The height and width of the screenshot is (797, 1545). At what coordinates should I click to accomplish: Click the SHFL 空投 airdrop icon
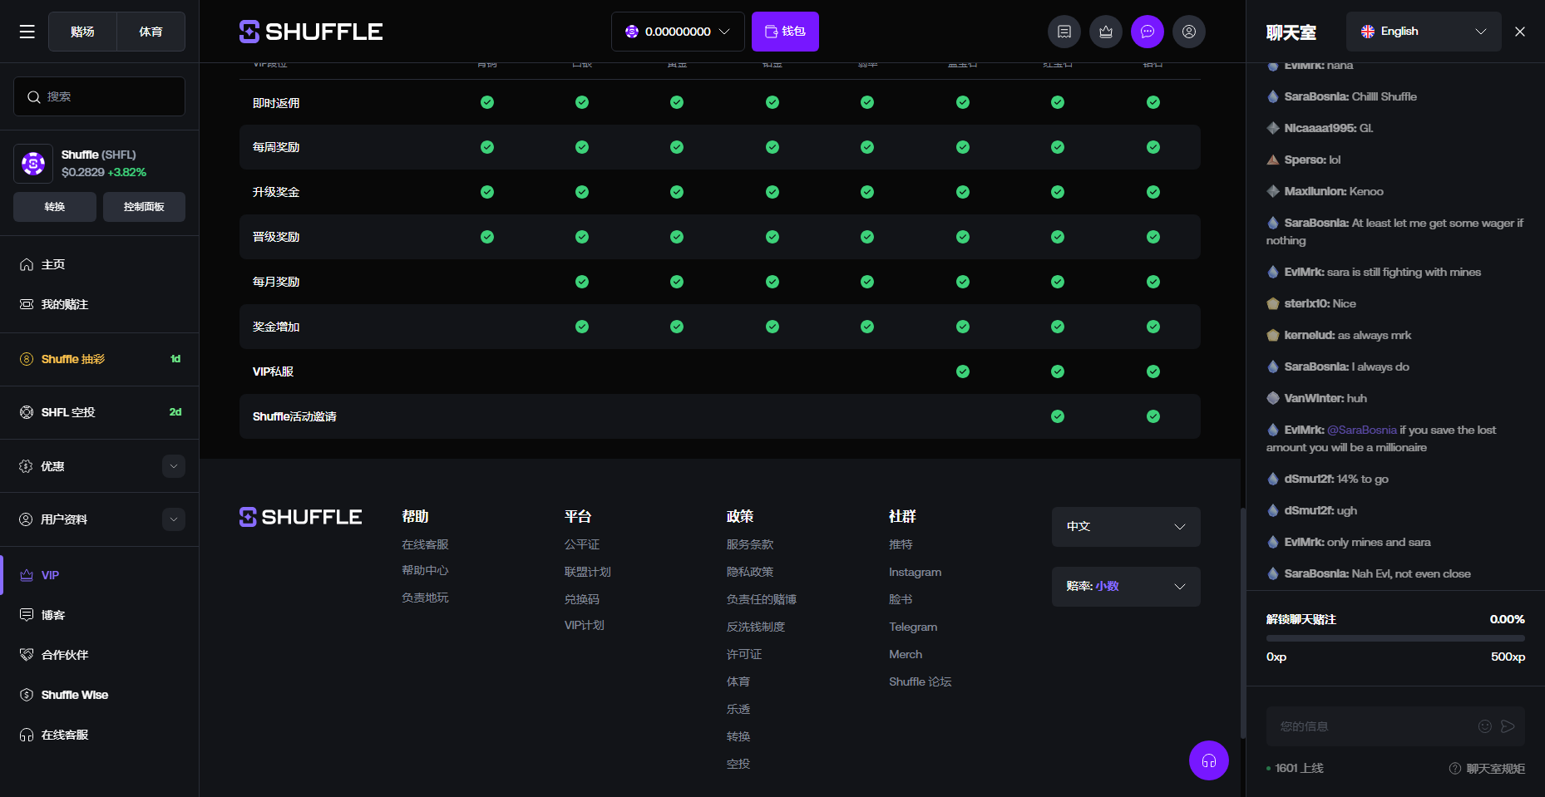pos(27,412)
